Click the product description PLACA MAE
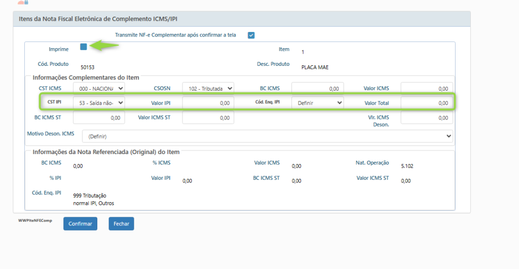Screen dimensions: 519x269 click(315, 67)
